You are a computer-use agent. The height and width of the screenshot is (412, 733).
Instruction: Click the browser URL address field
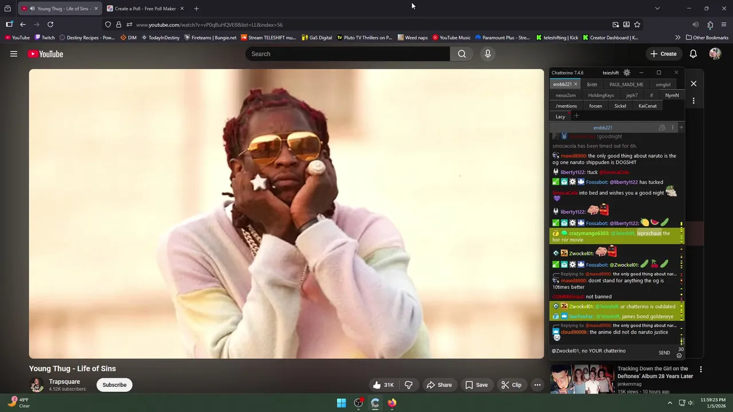366,25
